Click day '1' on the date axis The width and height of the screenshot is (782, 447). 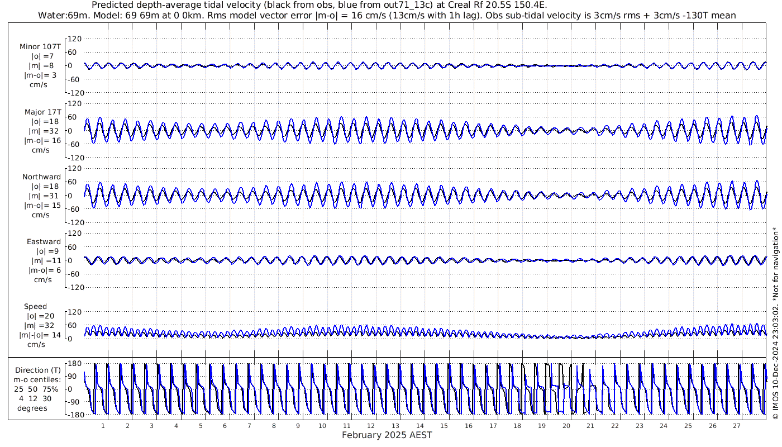(103, 426)
